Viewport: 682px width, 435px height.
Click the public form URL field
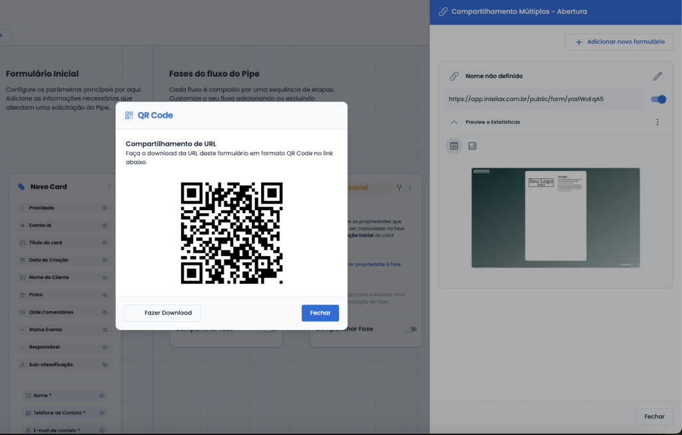(544, 99)
